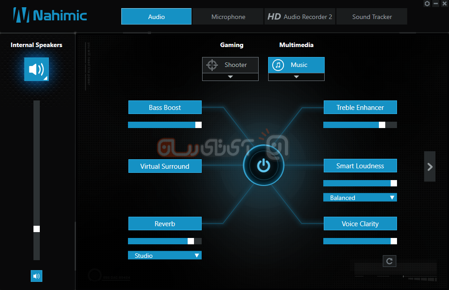
Task: Open the Reverb Studio preset dropdown
Action: point(165,255)
